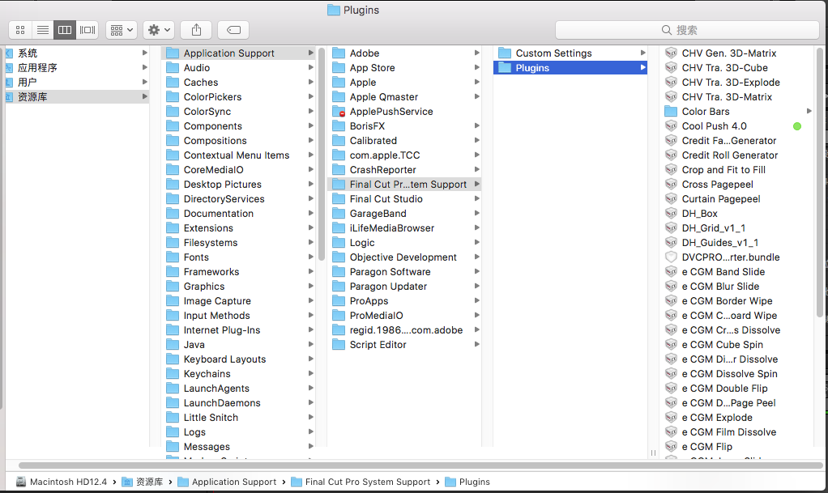Select the CHV Tra. 3D-Cube plugin icon
The width and height of the screenshot is (828, 493).
tap(671, 67)
